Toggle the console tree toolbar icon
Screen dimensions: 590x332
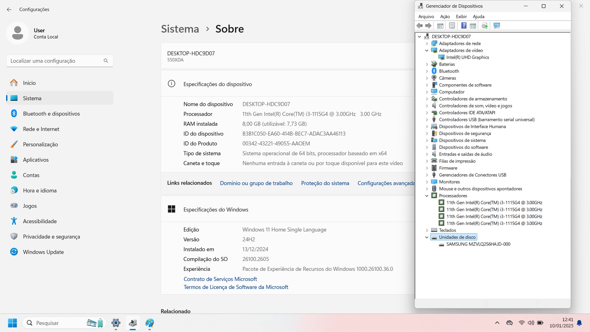pyautogui.click(x=440, y=26)
